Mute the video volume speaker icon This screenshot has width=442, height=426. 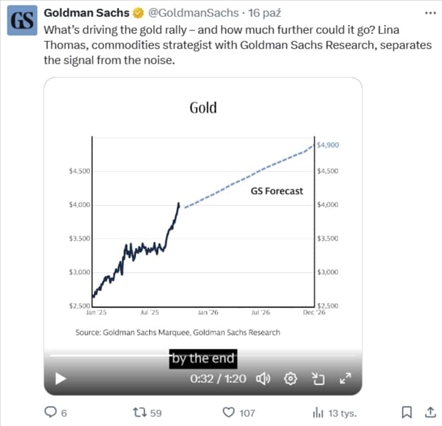[x=263, y=379]
